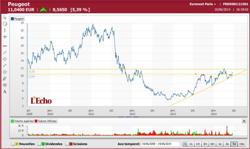Click the 0,5650 change value
The height and width of the screenshot is (149, 250).
pos(60,10)
